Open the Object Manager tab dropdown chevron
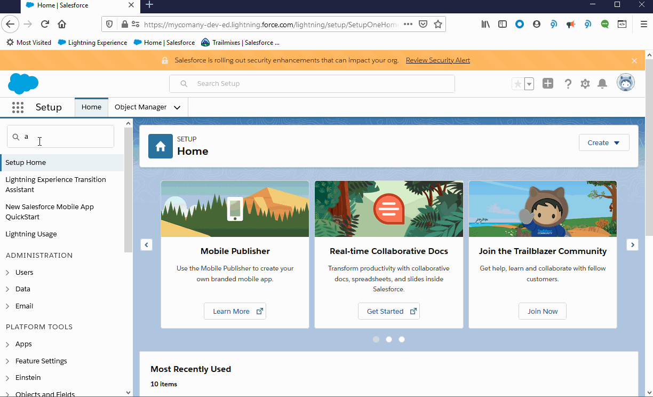This screenshot has height=397, width=653. click(x=177, y=108)
